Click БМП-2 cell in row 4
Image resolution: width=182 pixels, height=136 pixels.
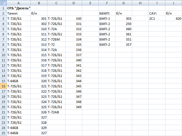point(107,24)
